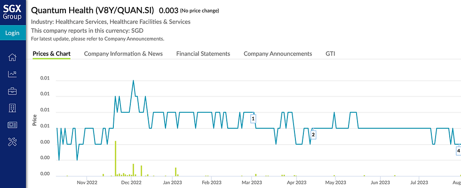Go to home via house icon
This screenshot has width=461, height=188.
point(12,57)
